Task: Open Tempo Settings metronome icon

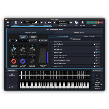Action: (x=12, y=75)
